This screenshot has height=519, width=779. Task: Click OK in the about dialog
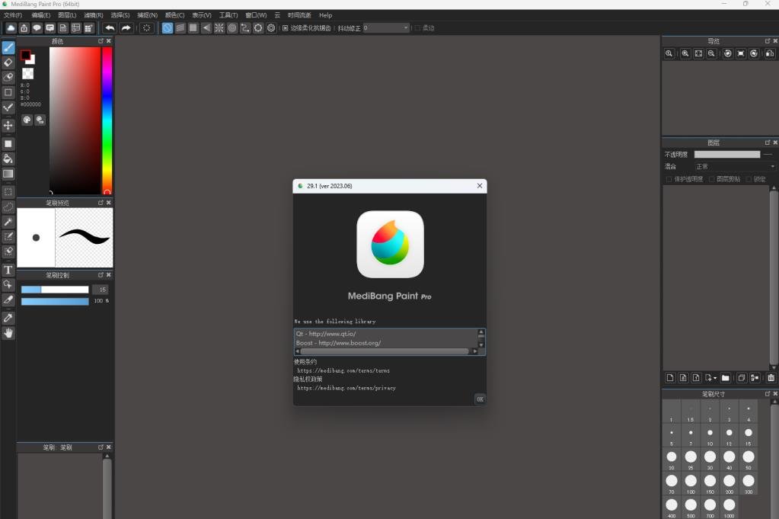click(480, 399)
